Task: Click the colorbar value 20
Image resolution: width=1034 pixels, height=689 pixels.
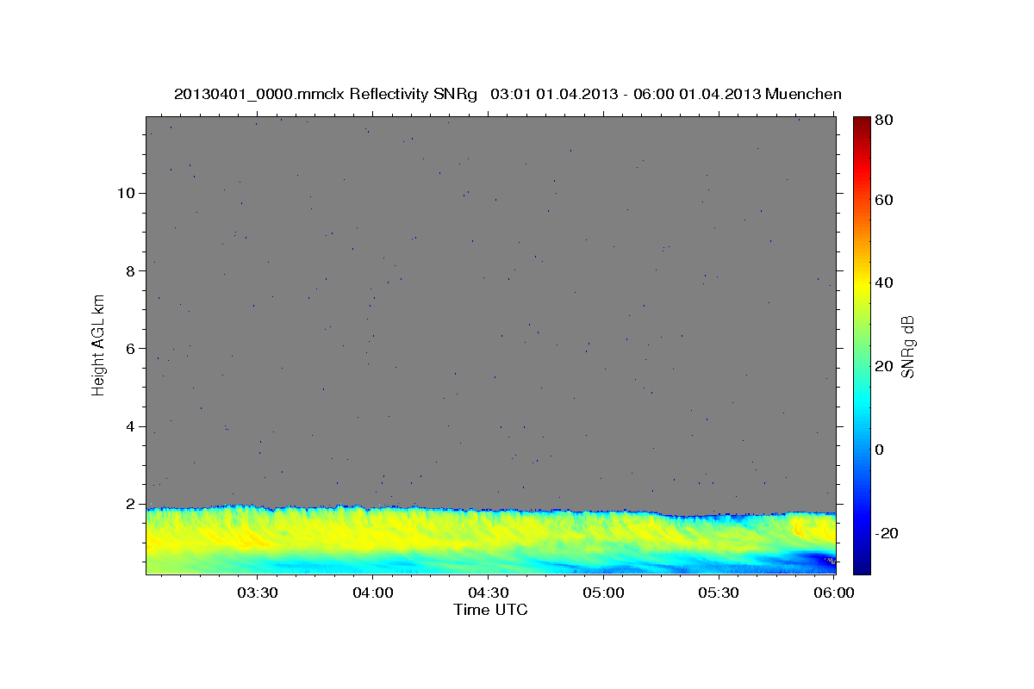Action: point(882,366)
